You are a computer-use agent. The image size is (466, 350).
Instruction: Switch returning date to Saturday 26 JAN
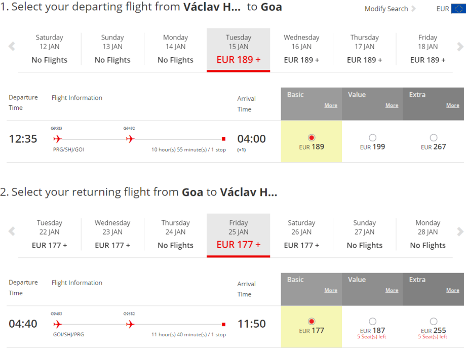click(x=301, y=235)
